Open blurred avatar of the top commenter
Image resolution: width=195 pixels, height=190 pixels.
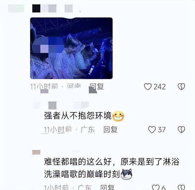coord(16,9)
